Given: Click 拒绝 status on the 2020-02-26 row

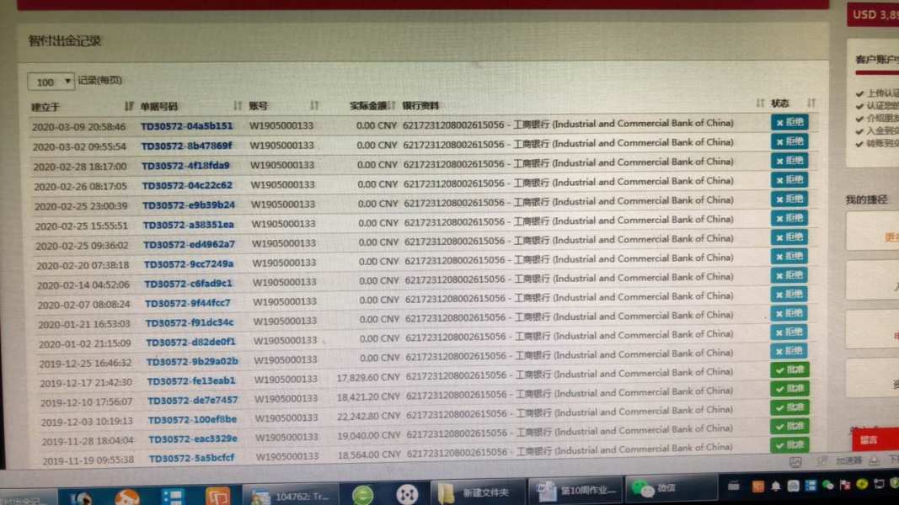Looking at the screenshot, I should point(789,180).
